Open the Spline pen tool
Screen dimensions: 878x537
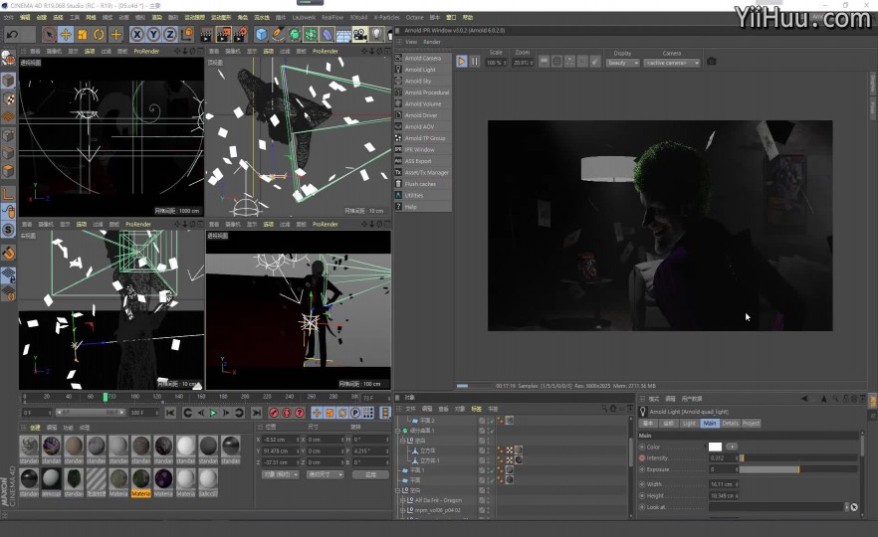point(278,35)
